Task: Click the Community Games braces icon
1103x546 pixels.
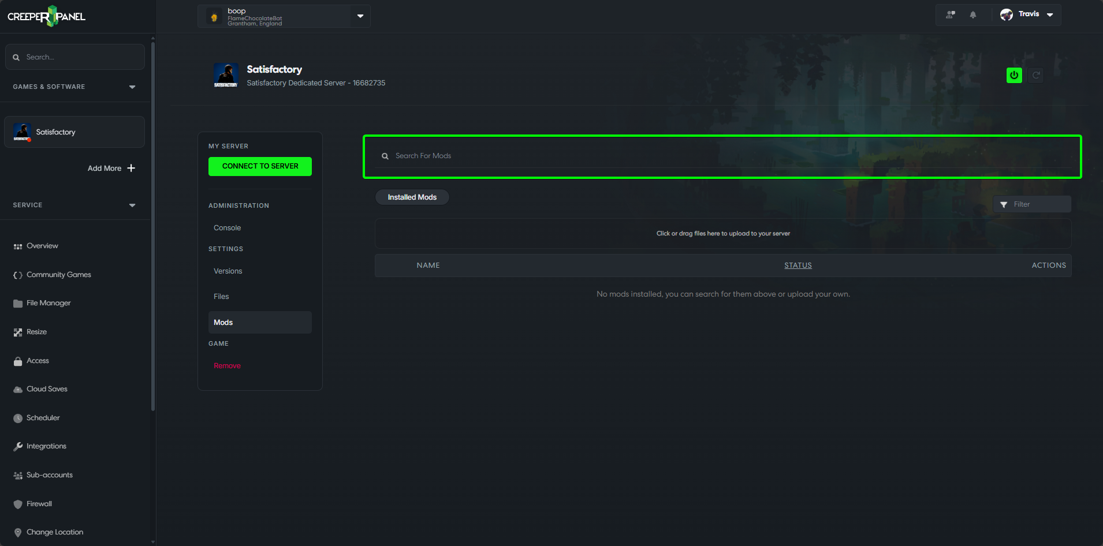Action: click(x=18, y=275)
